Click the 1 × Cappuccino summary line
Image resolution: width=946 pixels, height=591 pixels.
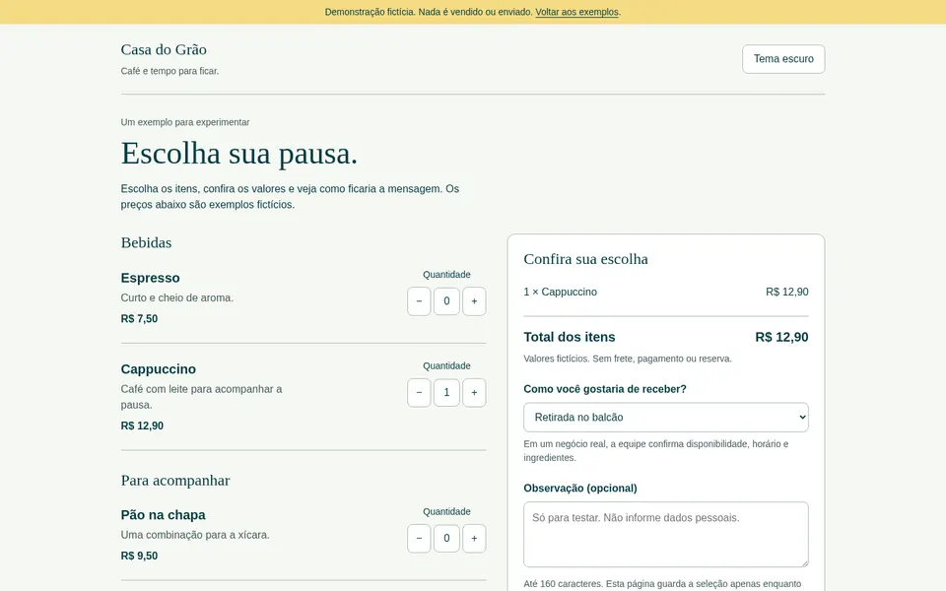(x=665, y=292)
